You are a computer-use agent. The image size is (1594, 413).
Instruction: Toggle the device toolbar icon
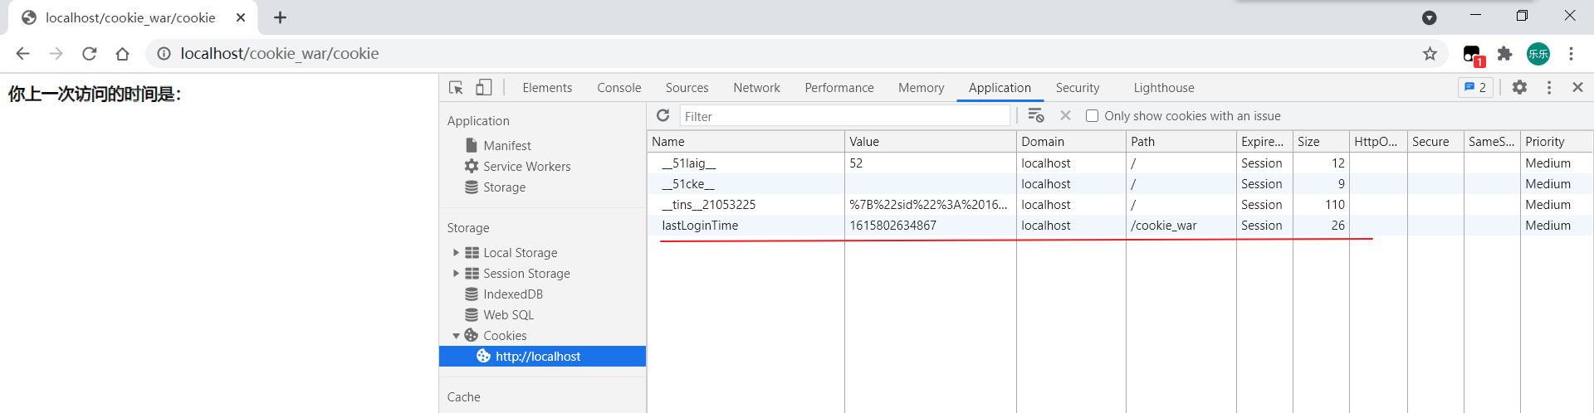[x=483, y=88]
